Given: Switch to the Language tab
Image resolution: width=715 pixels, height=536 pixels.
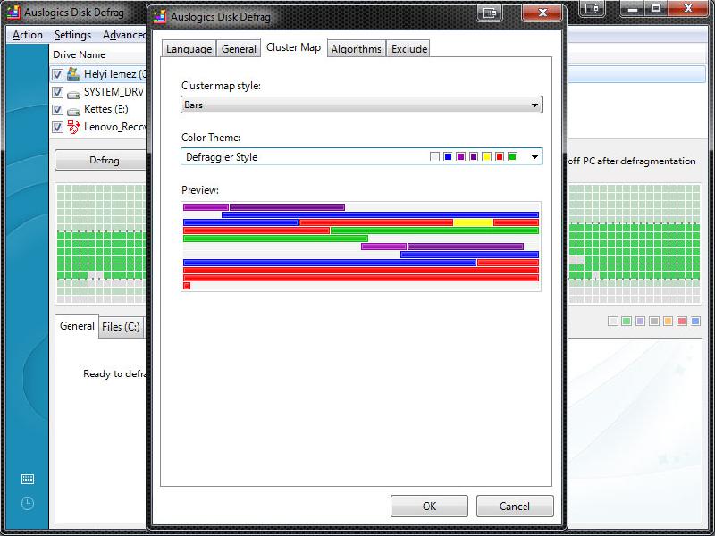Looking at the screenshot, I should click(x=189, y=49).
